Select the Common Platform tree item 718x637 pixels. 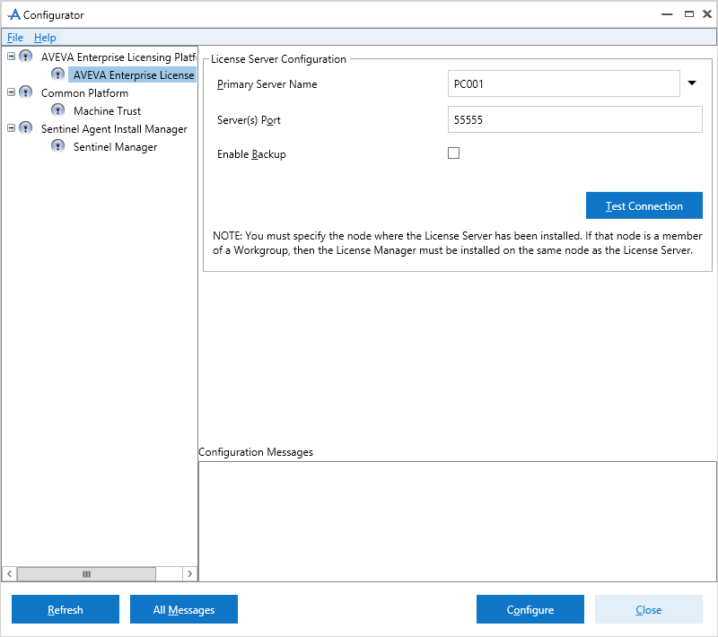[84, 93]
